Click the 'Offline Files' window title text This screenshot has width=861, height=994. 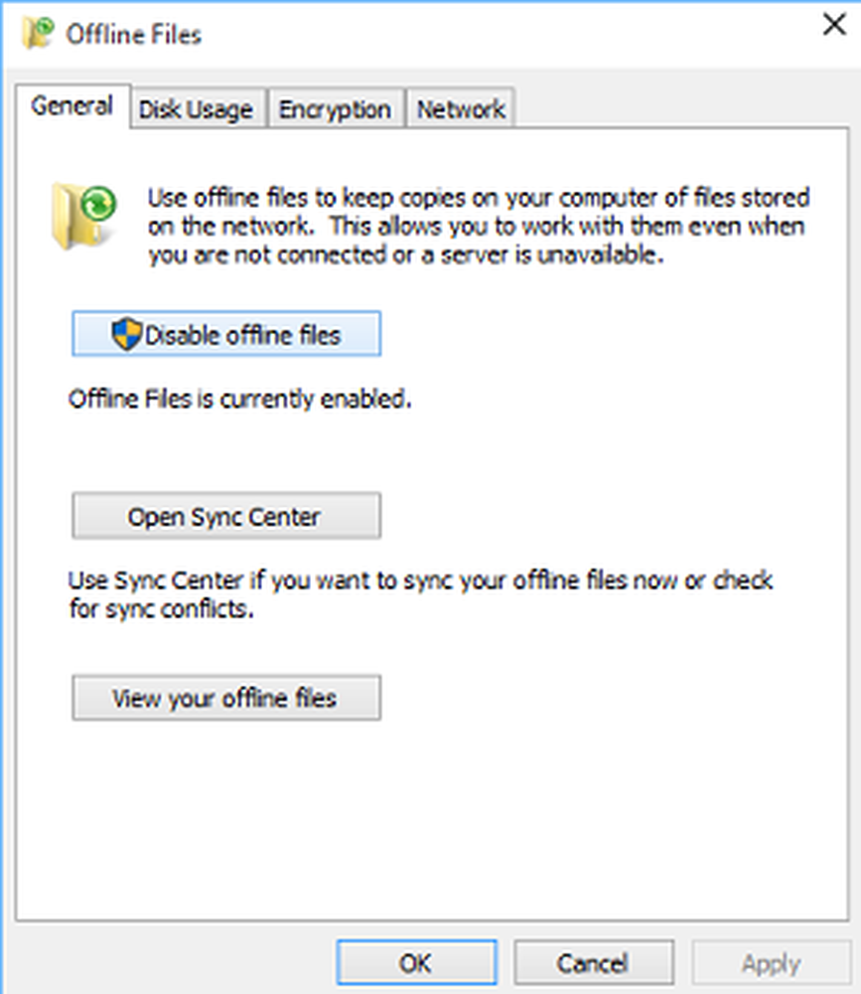(134, 34)
